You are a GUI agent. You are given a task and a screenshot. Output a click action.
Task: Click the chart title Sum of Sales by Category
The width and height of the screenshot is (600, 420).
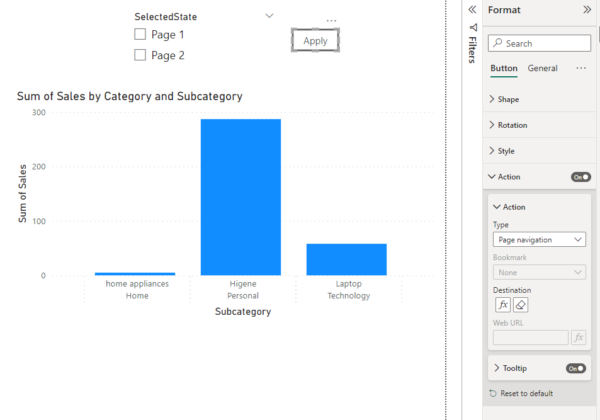coord(129,96)
